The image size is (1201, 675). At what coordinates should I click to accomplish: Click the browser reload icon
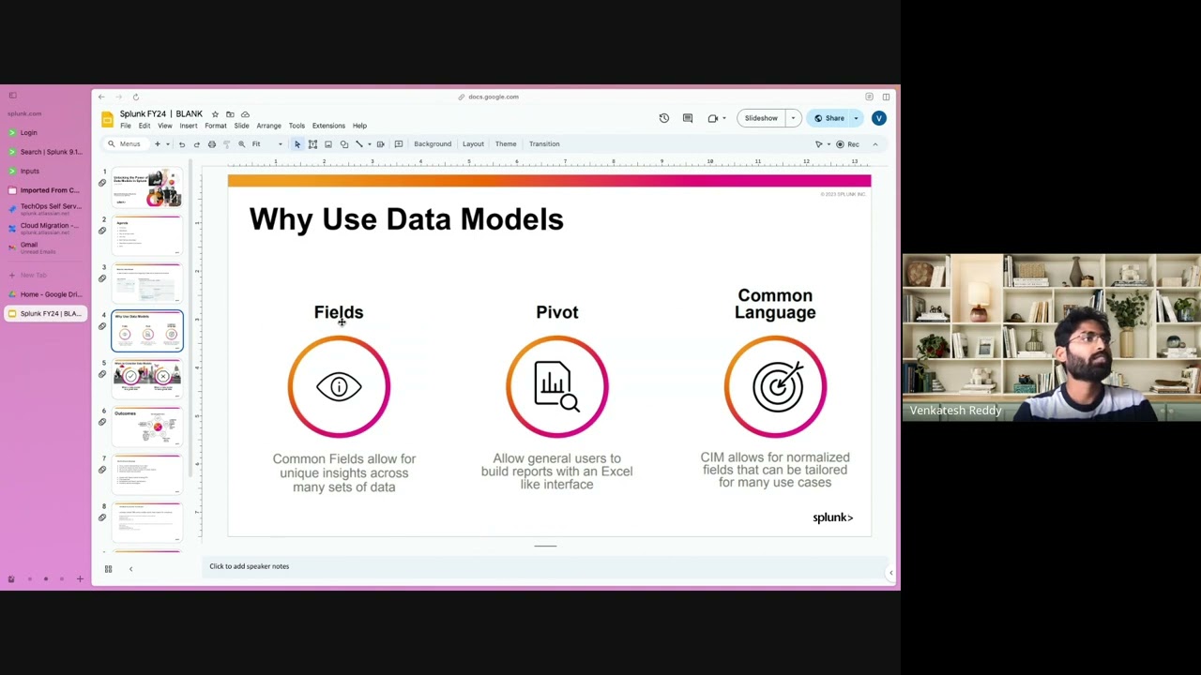pyautogui.click(x=135, y=97)
